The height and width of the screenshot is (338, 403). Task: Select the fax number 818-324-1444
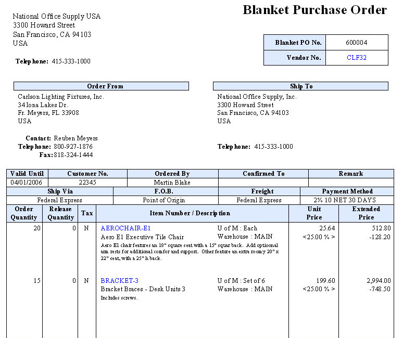pos(72,155)
